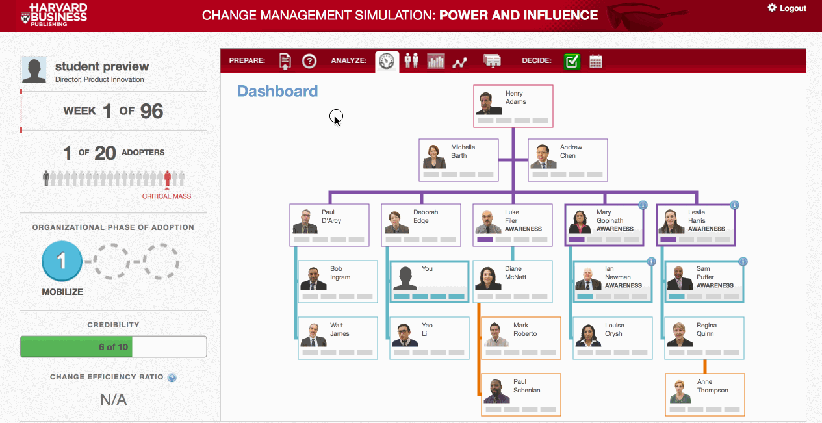Screen dimensions: 822x423
Task: Click the 1 OF 20 ADOPTERS text
Action: click(x=114, y=153)
